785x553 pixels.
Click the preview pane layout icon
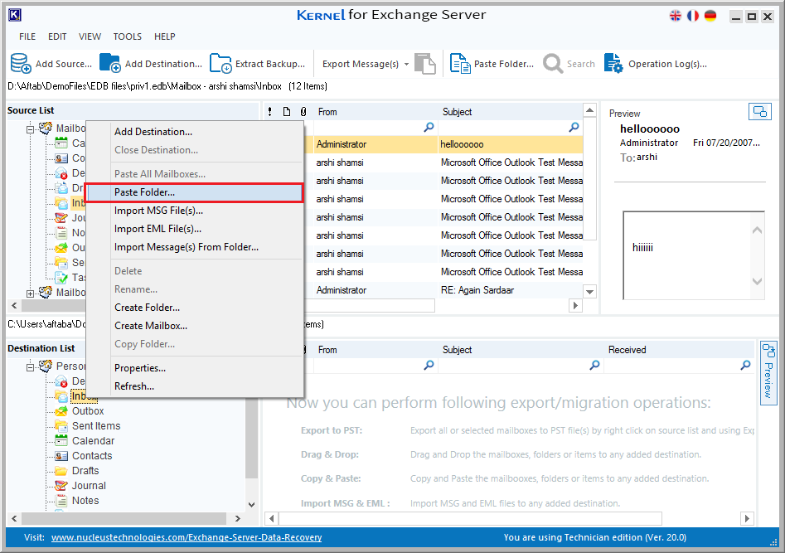(x=760, y=112)
